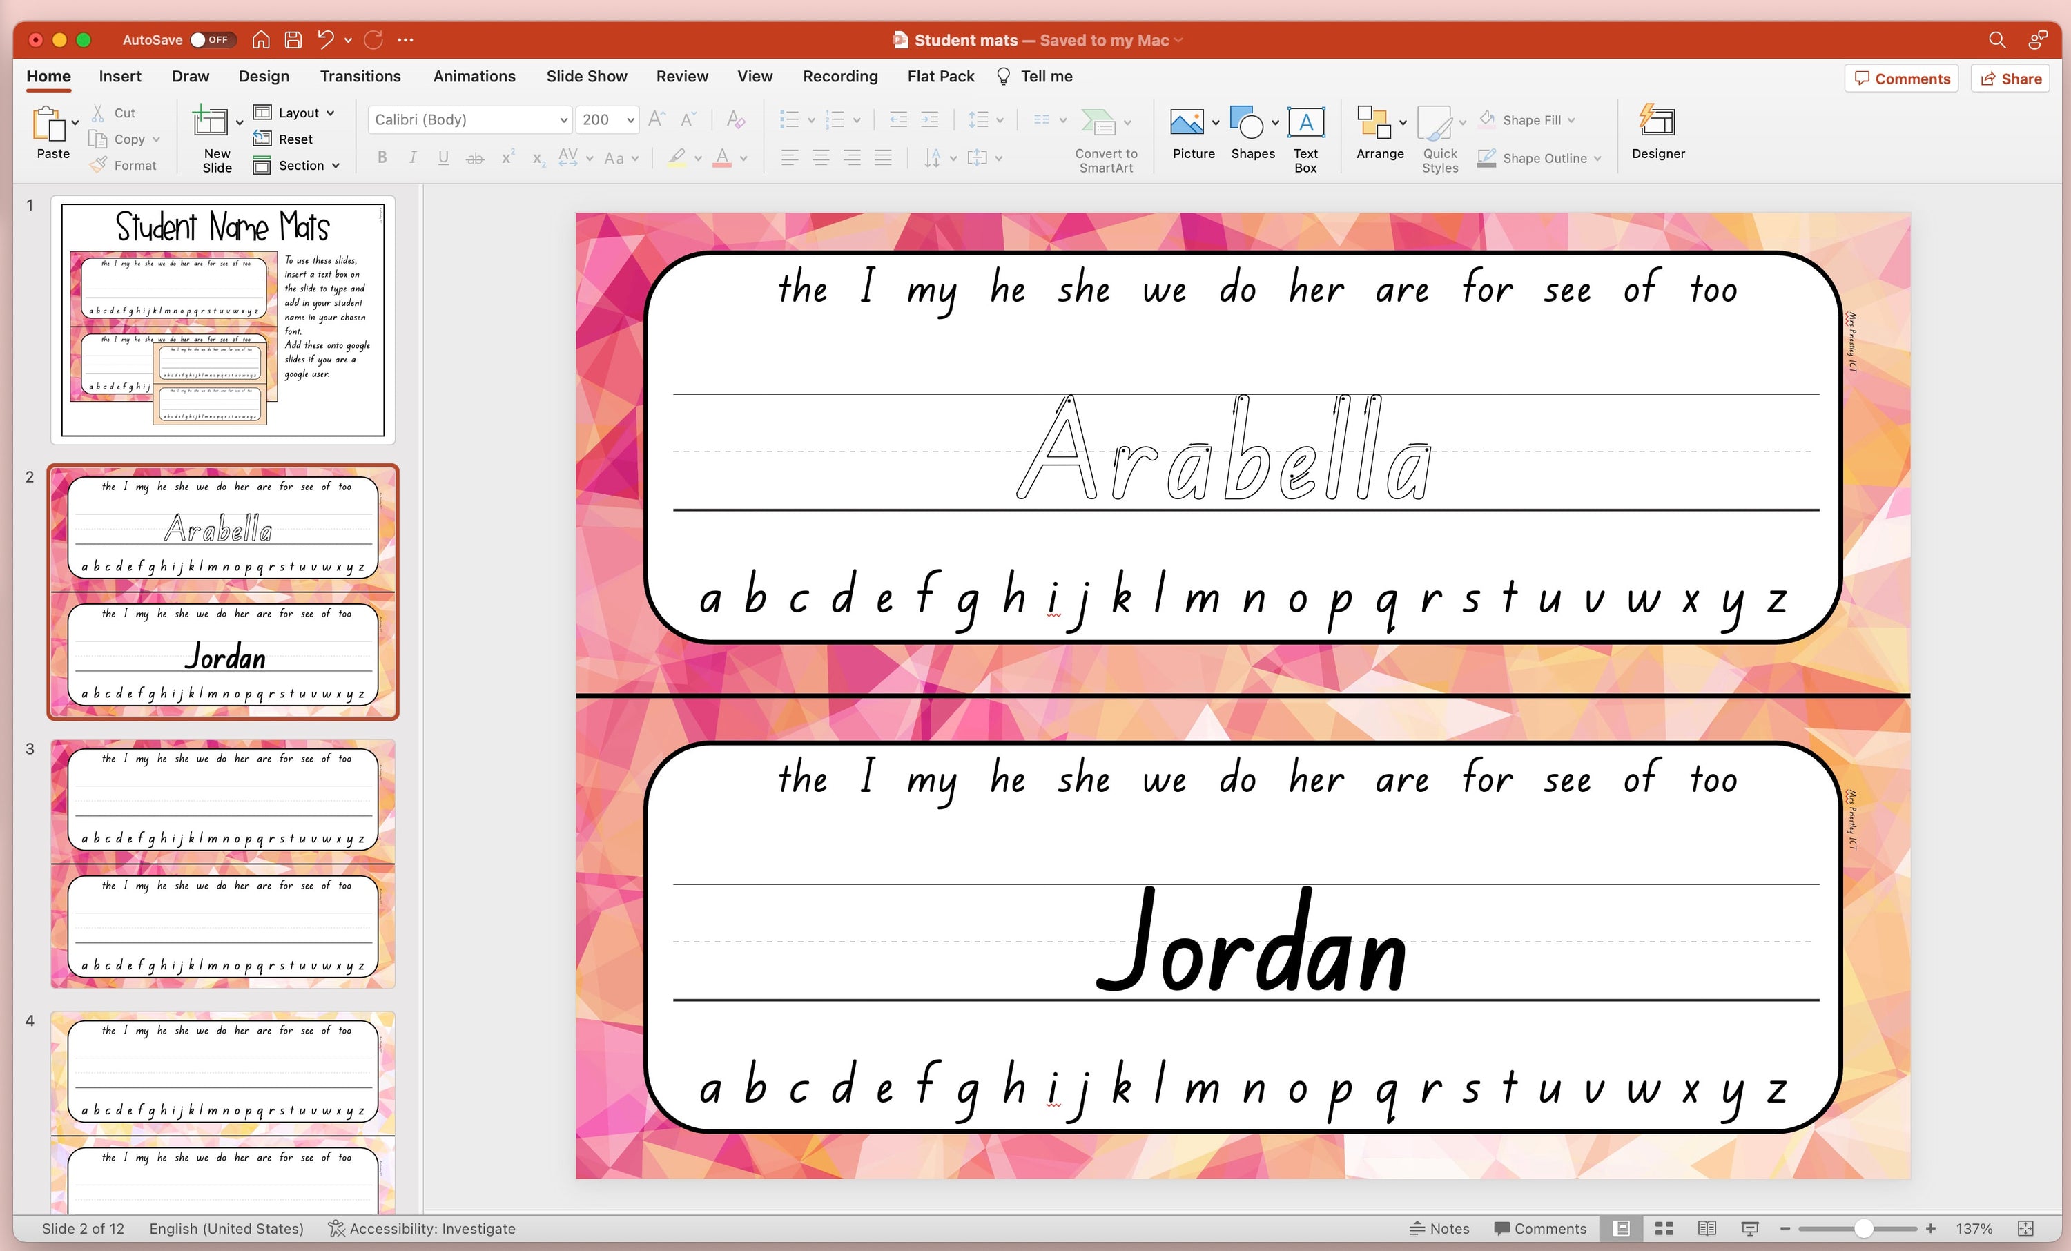Image resolution: width=2071 pixels, height=1251 pixels.
Task: Click the Share button
Action: coord(2010,78)
